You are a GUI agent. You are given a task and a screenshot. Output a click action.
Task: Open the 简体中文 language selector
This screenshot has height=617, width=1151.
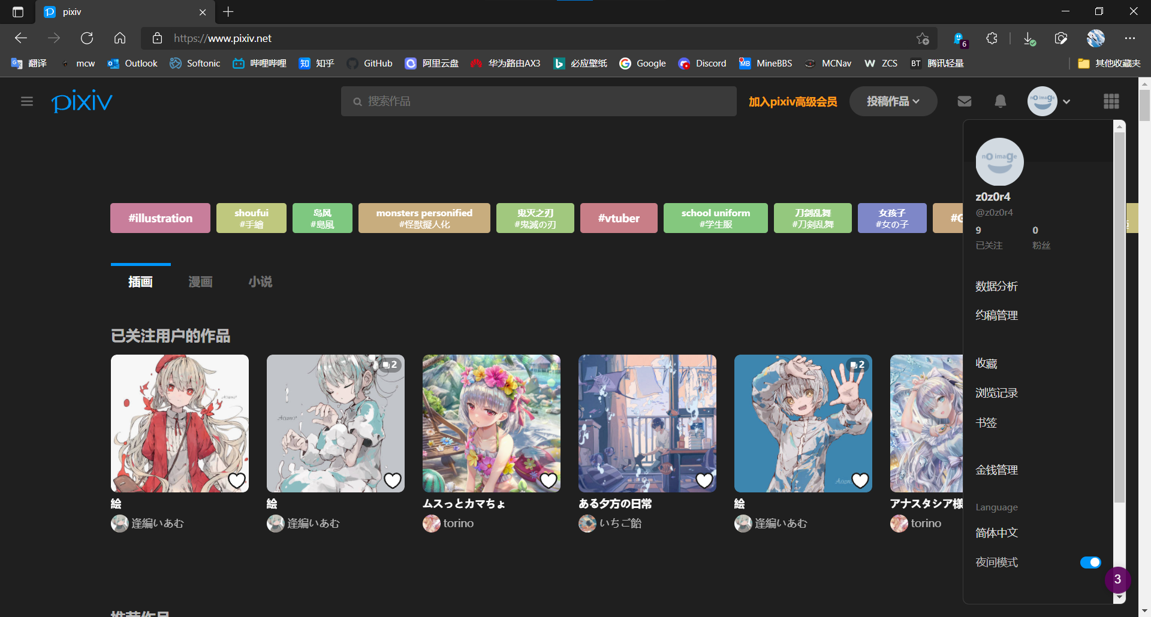[996, 533]
